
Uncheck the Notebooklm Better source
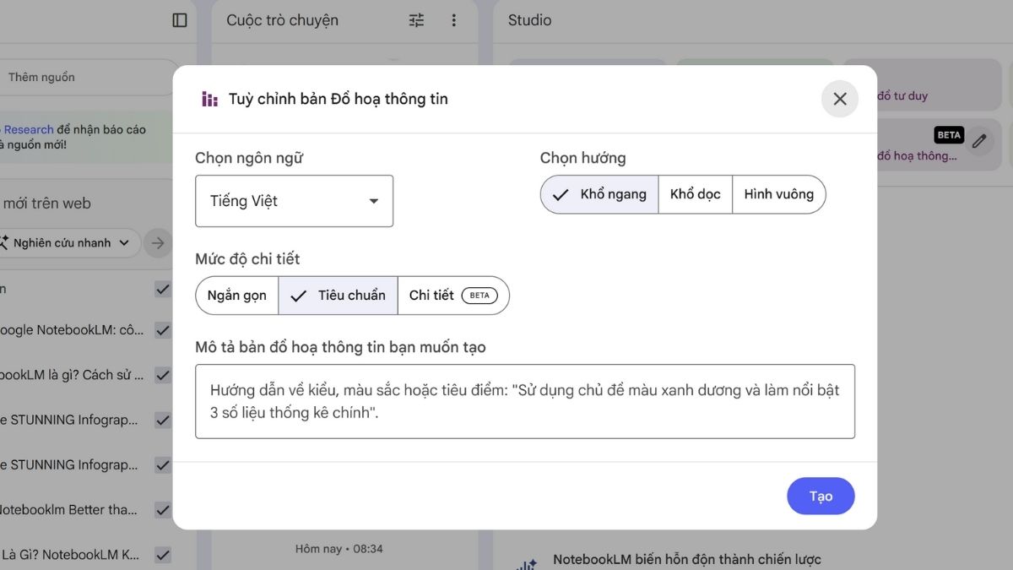(163, 509)
